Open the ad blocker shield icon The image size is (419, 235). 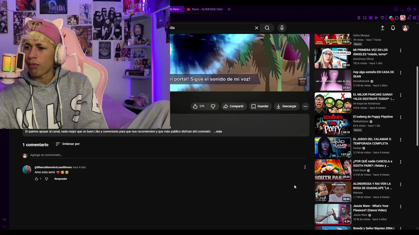click(371, 18)
